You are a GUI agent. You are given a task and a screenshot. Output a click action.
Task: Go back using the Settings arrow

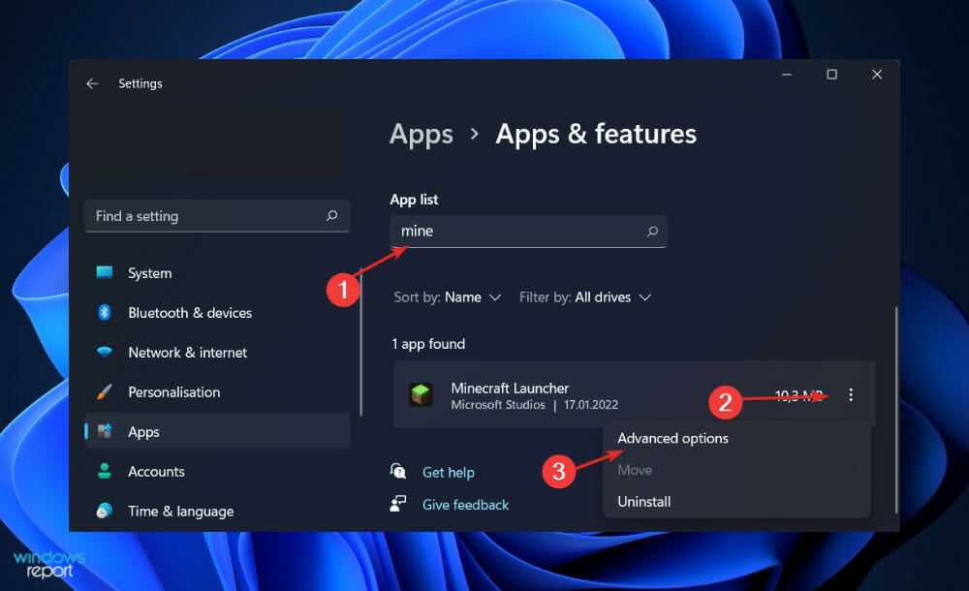(x=93, y=83)
